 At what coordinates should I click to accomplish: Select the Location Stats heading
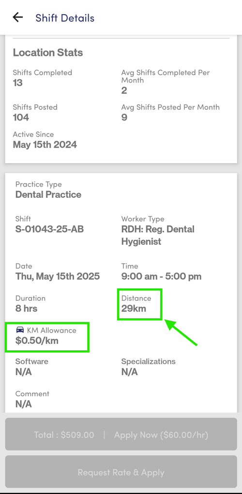pos(48,52)
